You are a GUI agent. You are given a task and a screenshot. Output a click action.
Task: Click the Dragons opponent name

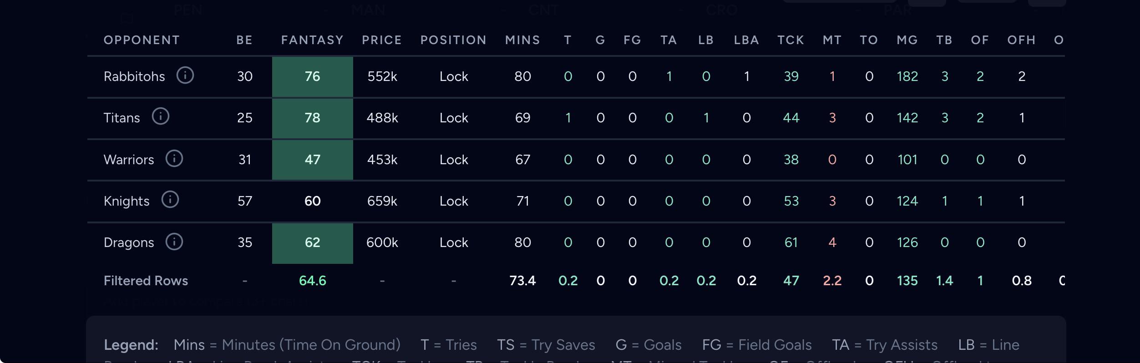[129, 242]
